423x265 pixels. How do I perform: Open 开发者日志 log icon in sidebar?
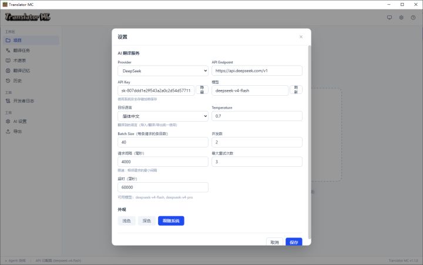(x=8, y=101)
